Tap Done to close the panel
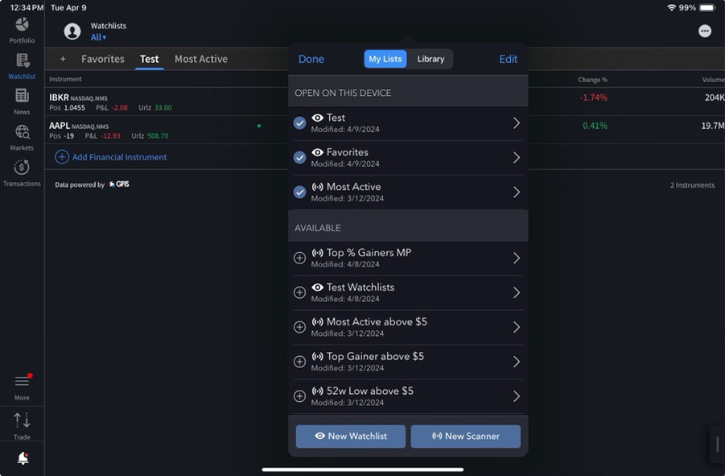The image size is (725, 476). (x=311, y=58)
